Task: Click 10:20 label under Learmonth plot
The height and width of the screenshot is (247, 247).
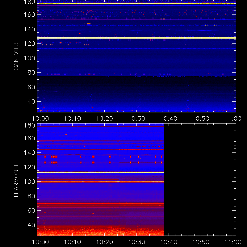Action: [x=105, y=242]
